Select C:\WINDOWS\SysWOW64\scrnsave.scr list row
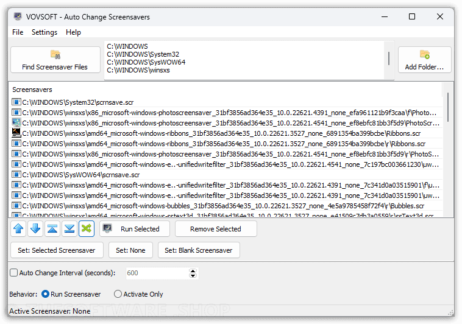Image resolution: width=462 pixels, height=324 pixels. pos(227,174)
